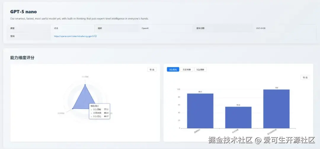320x149 pixels.
Task: Export the radar chart via 导出 button
Action: [152, 69]
